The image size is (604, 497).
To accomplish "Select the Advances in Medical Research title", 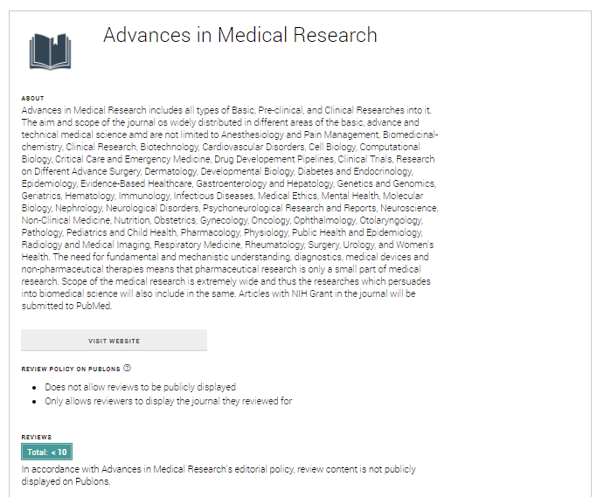I will click(240, 35).
